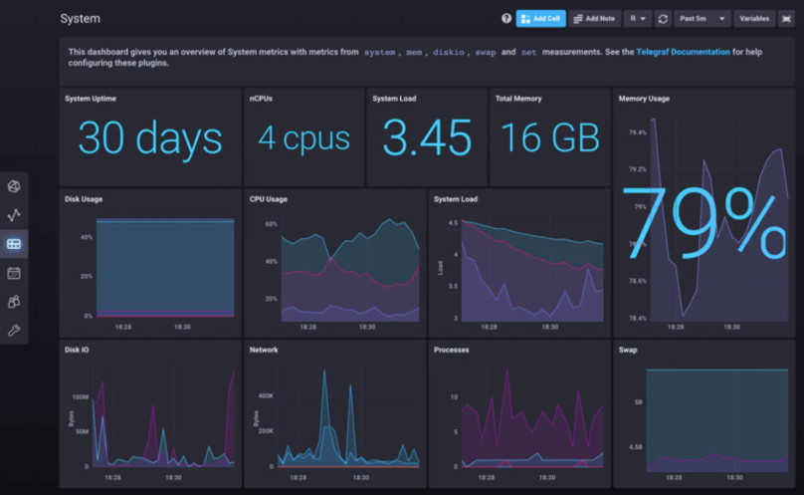Click the Add Cell button
This screenshot has height=495, width=804.
(x=540, y=18)
